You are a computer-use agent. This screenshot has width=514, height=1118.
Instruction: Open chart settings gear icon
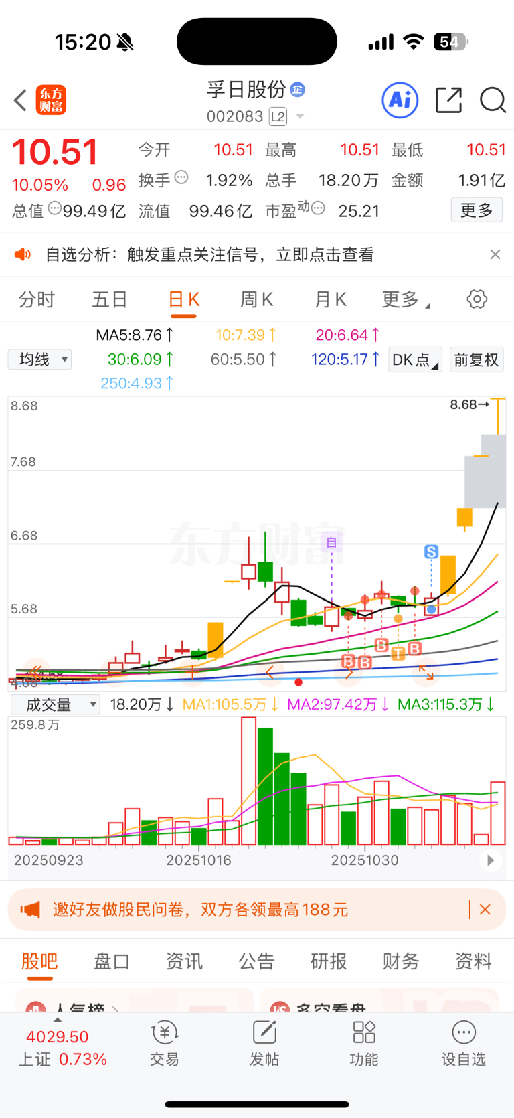[x=477, y=299]
